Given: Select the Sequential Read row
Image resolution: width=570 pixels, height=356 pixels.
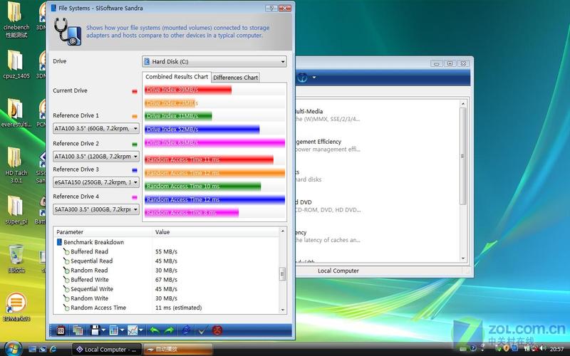Looking at the screenshot, I should pos(167,261).
